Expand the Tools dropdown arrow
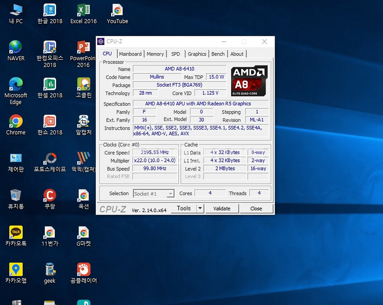Image resolution: width=383 pixels, height=305 pixels. [200, 208]
